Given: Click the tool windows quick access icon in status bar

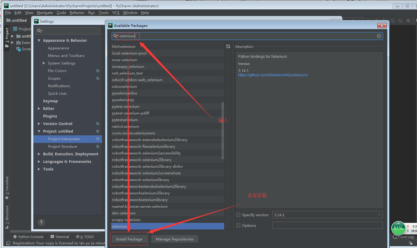Looking at the screenshot, I should (x=8, y=243).
